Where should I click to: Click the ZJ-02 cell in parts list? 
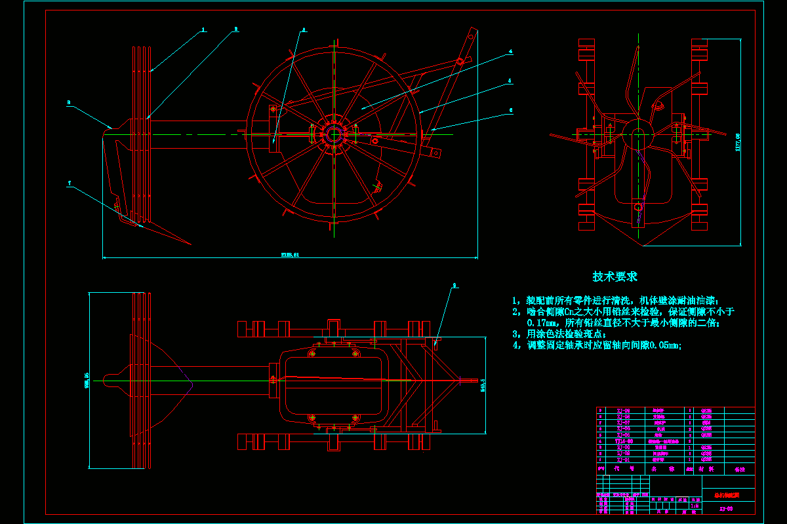tap(624, 453)
